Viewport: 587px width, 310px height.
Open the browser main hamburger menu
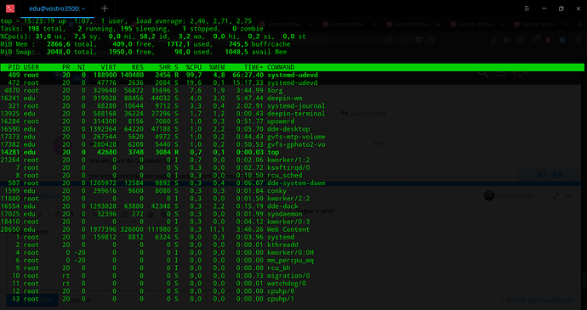(x=578, y=40)
